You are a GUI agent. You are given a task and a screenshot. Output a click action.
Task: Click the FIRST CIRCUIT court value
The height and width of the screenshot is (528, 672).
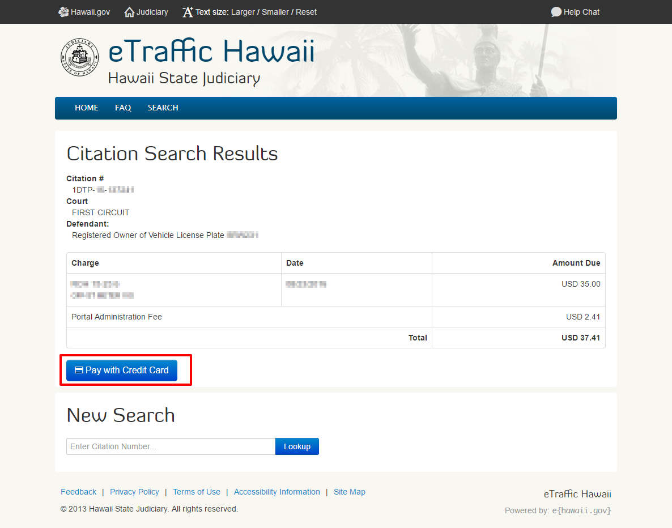click(x=101, y=212)
